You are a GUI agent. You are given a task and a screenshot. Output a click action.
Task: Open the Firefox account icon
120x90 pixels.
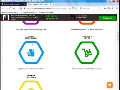[112, 8]
